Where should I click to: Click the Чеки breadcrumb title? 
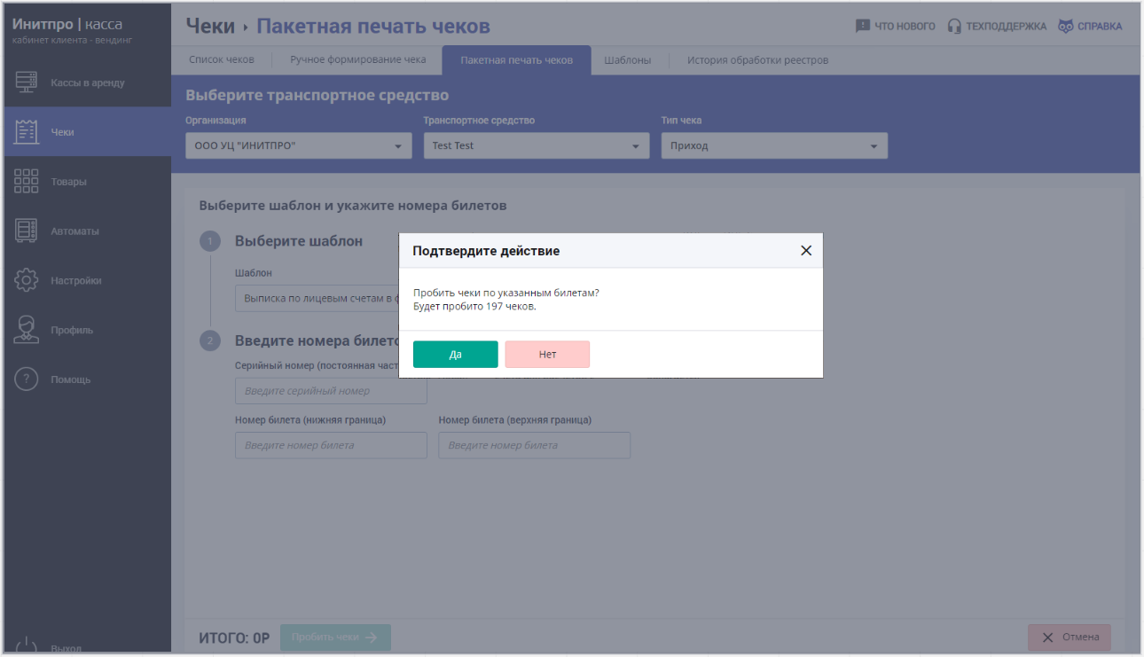point(210,27)
